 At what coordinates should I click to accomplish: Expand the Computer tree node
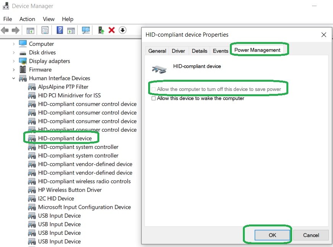[x=14, y=44]
